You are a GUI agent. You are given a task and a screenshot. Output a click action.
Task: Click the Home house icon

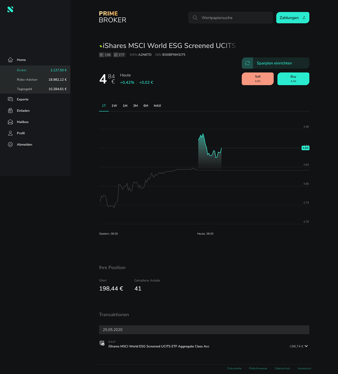tap(10, 60)
